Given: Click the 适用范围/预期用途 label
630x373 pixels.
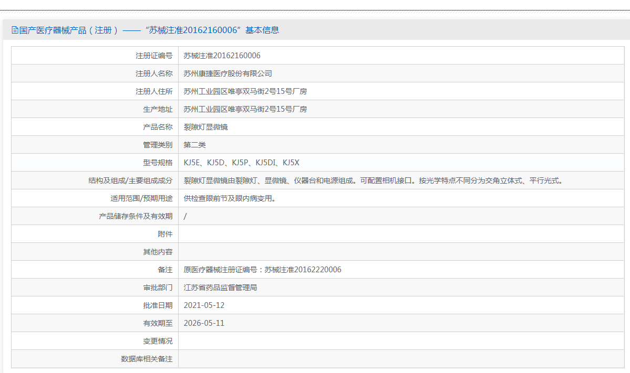Looking at the screenshot, I should click(x=141, y=198).
